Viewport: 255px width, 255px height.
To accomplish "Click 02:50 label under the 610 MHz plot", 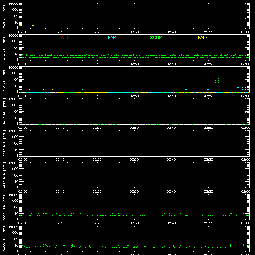I will coord(208,96).
